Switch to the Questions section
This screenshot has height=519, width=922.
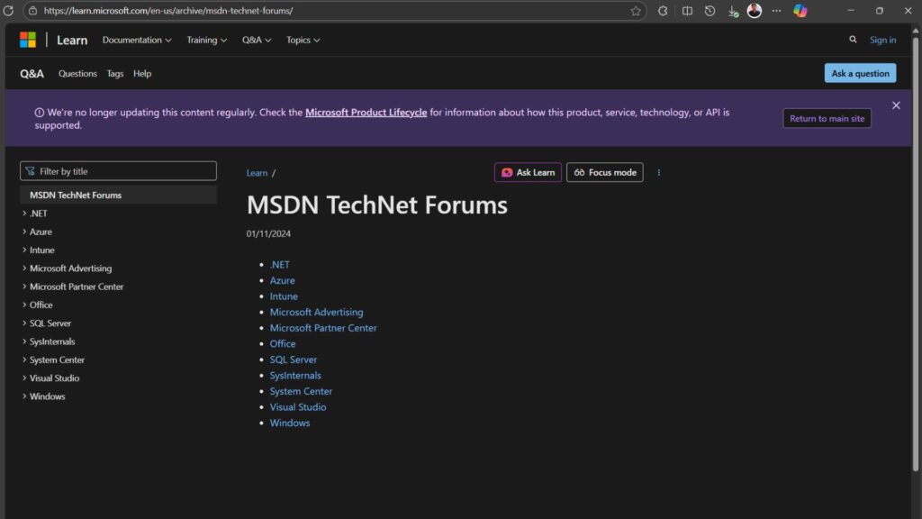(77, 73)
